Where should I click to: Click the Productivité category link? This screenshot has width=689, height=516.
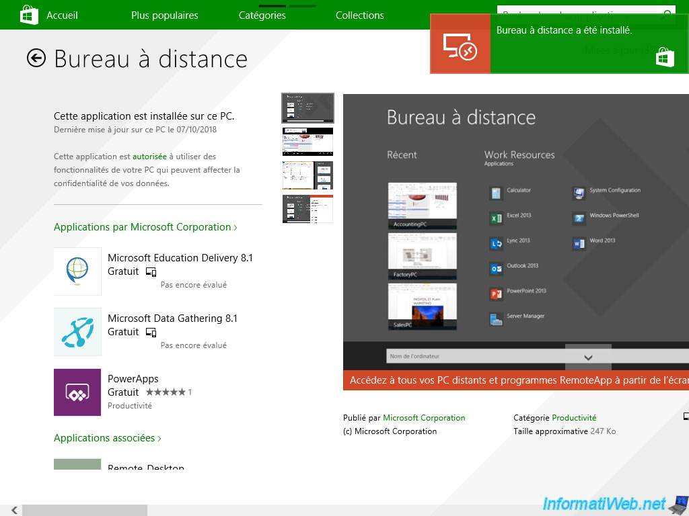click(x=574, y=418)
